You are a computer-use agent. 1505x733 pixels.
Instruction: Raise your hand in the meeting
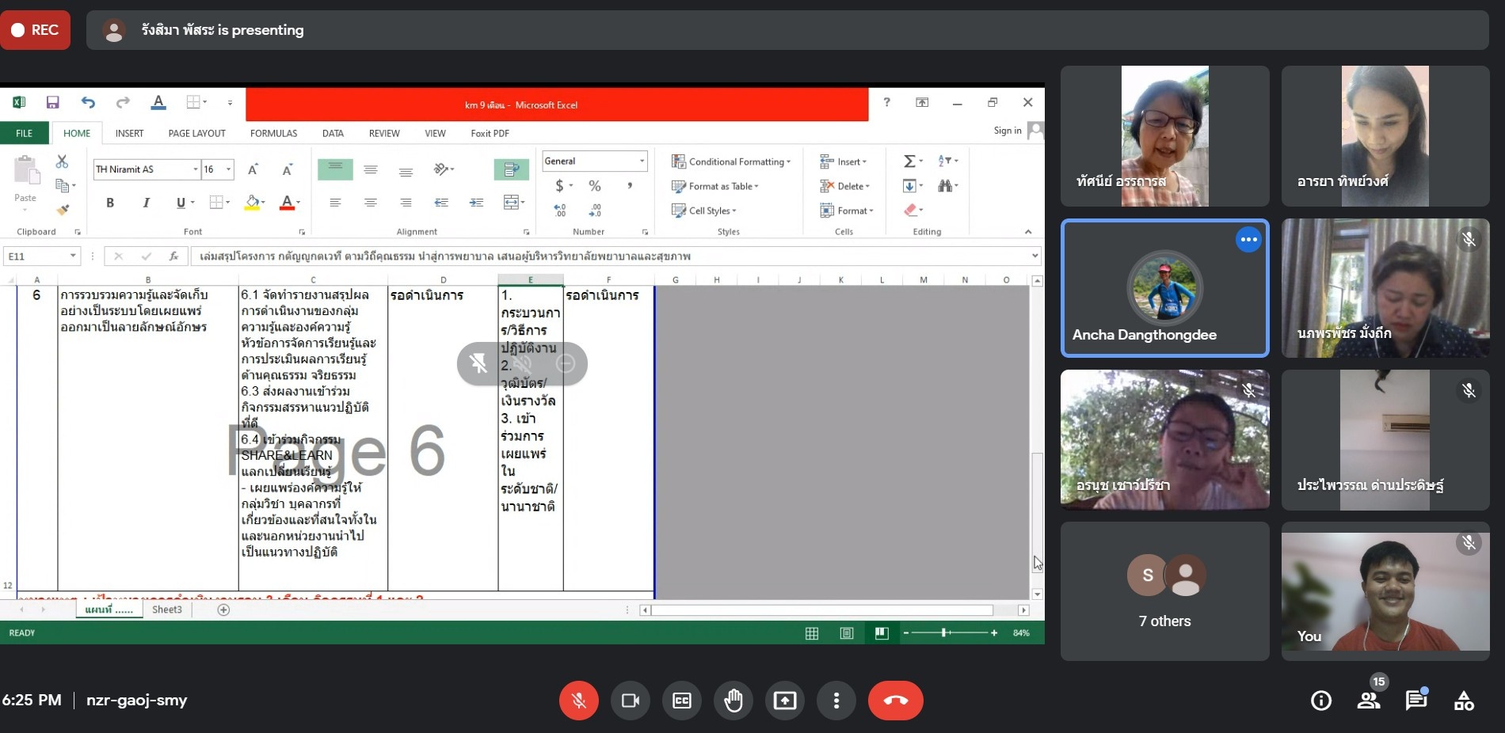(x=733, y=701)
